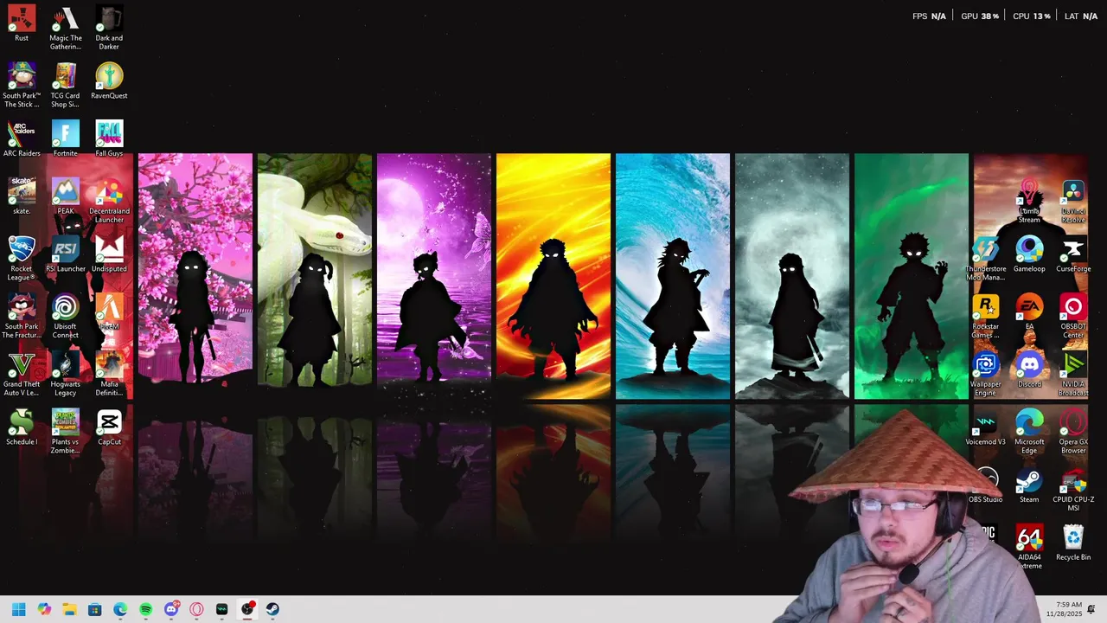Open the Steam desktop shortcut
This screenshot has height=623, width=1107.
click(1029, 485)
